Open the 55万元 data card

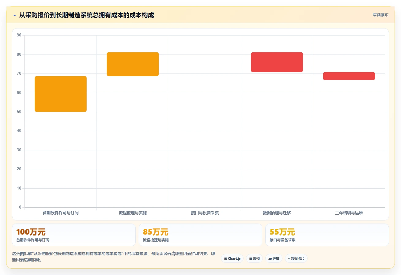(x=327, y=235)
